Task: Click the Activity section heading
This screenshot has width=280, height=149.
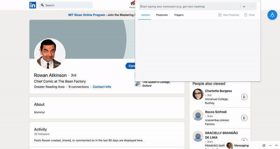Action: pyautogui.click(x=40, y=129)
